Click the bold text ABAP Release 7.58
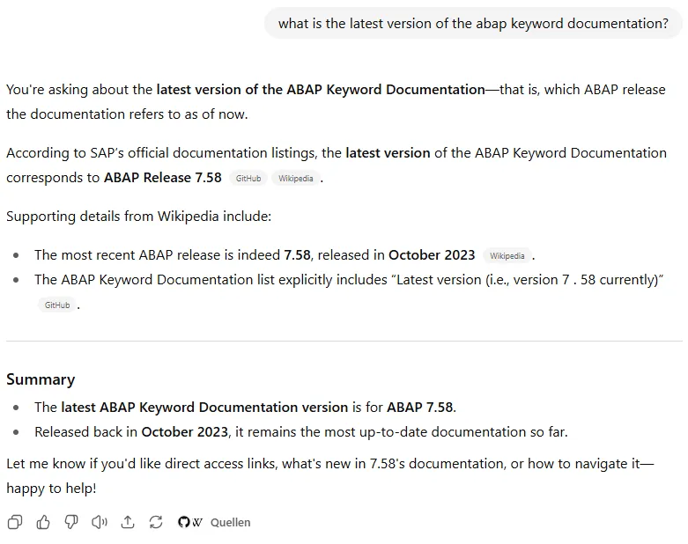This screenshot has width=688, height=544. tap(163, 178)
